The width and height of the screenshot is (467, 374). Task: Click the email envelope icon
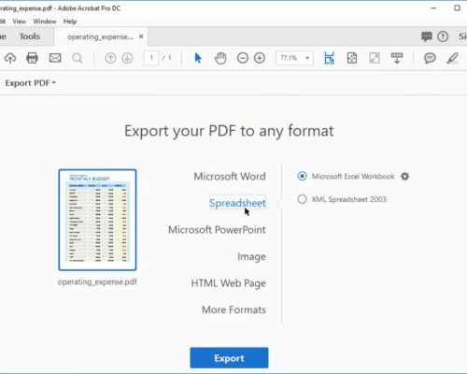pos(55,58)
